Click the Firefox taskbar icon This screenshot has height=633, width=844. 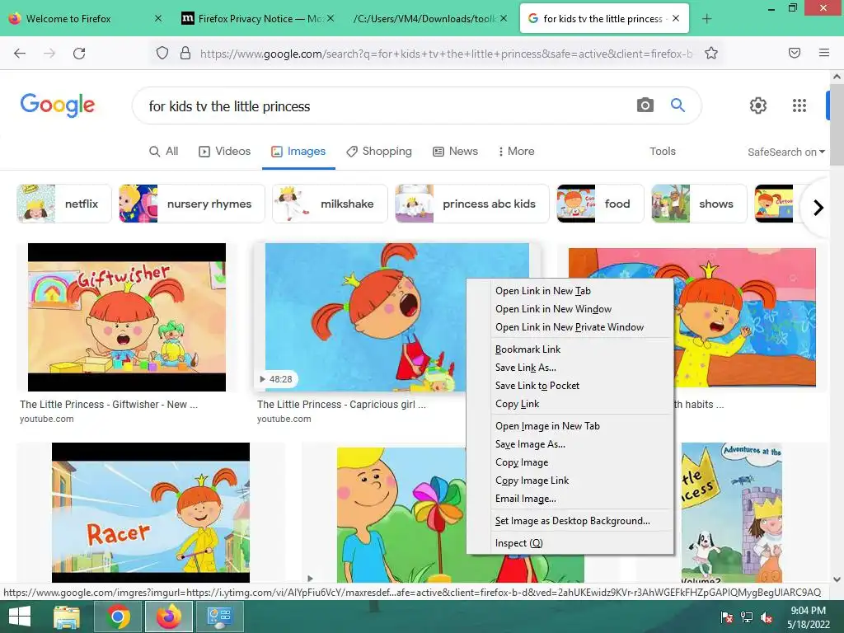(169, 617)
